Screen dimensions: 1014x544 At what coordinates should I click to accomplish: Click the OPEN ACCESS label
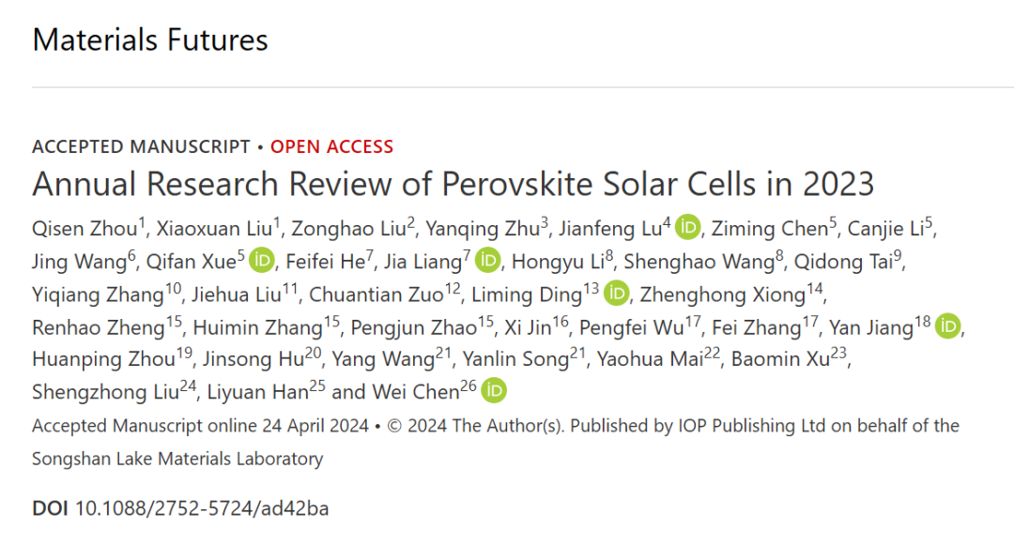[331, 146]
